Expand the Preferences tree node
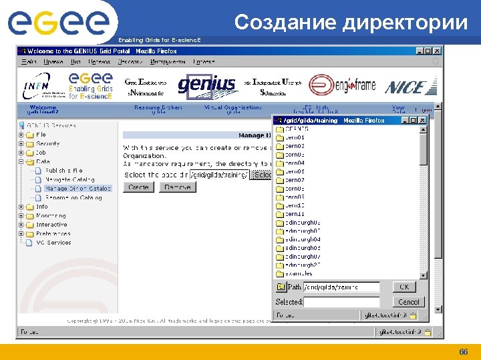 [21, 234]
